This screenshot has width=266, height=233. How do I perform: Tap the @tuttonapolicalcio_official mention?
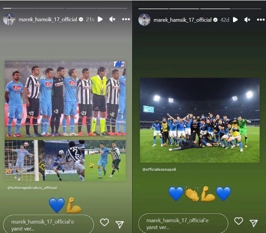(x=32, y=188)
